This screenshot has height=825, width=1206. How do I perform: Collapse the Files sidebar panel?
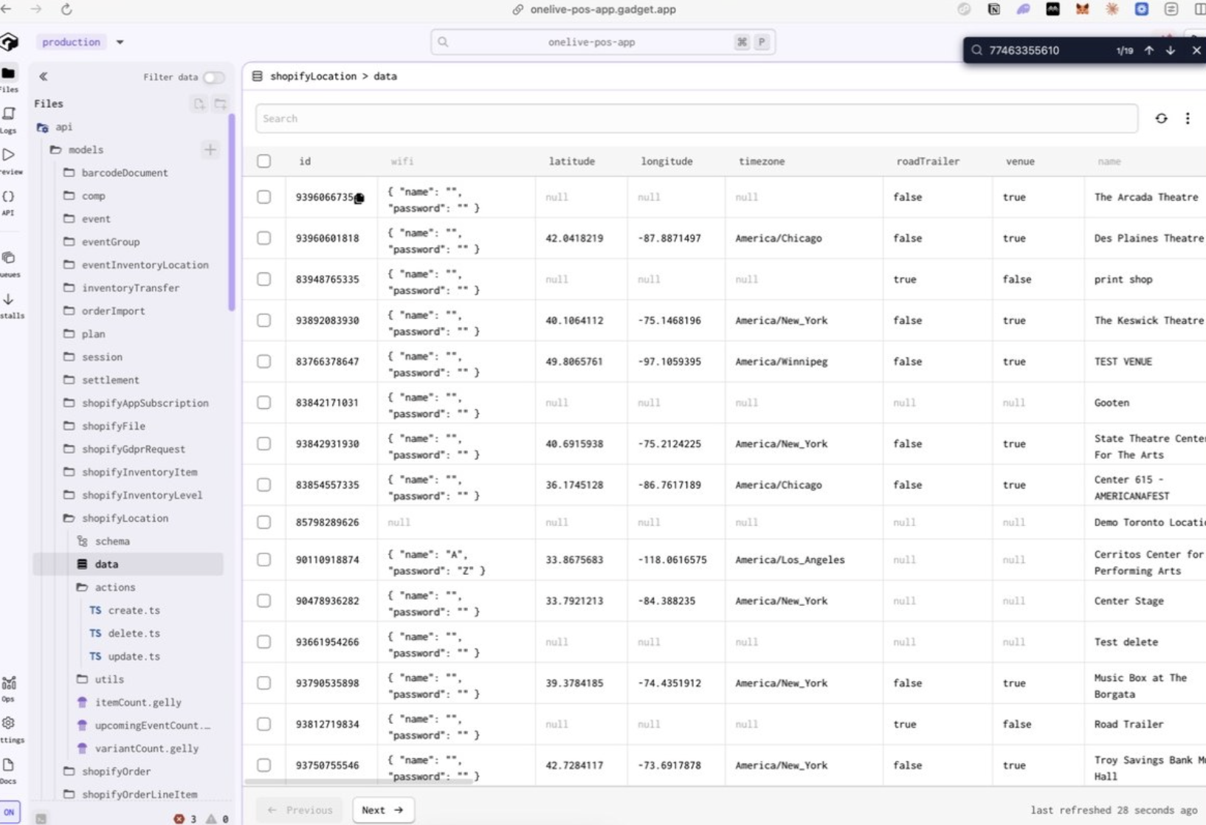tap(44, 77)
